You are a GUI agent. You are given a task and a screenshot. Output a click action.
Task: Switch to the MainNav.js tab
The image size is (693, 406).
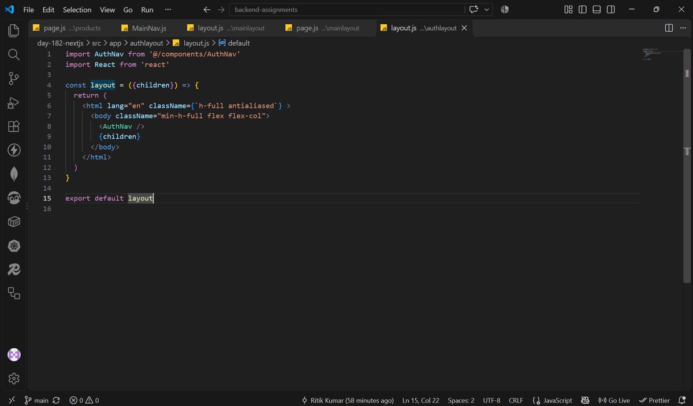(149, 28)
